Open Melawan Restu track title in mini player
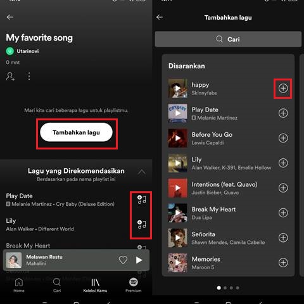The width and height of the screenshot is (304, 304). coord(44,257)
